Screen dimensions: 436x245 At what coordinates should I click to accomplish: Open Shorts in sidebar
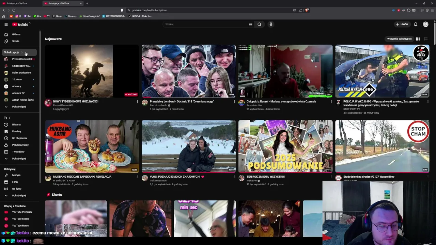point(19,41)
